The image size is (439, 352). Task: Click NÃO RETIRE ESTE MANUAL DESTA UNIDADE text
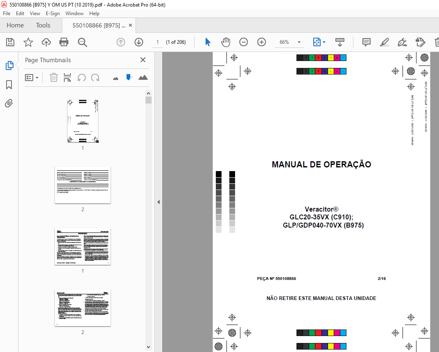pos(321,298)
